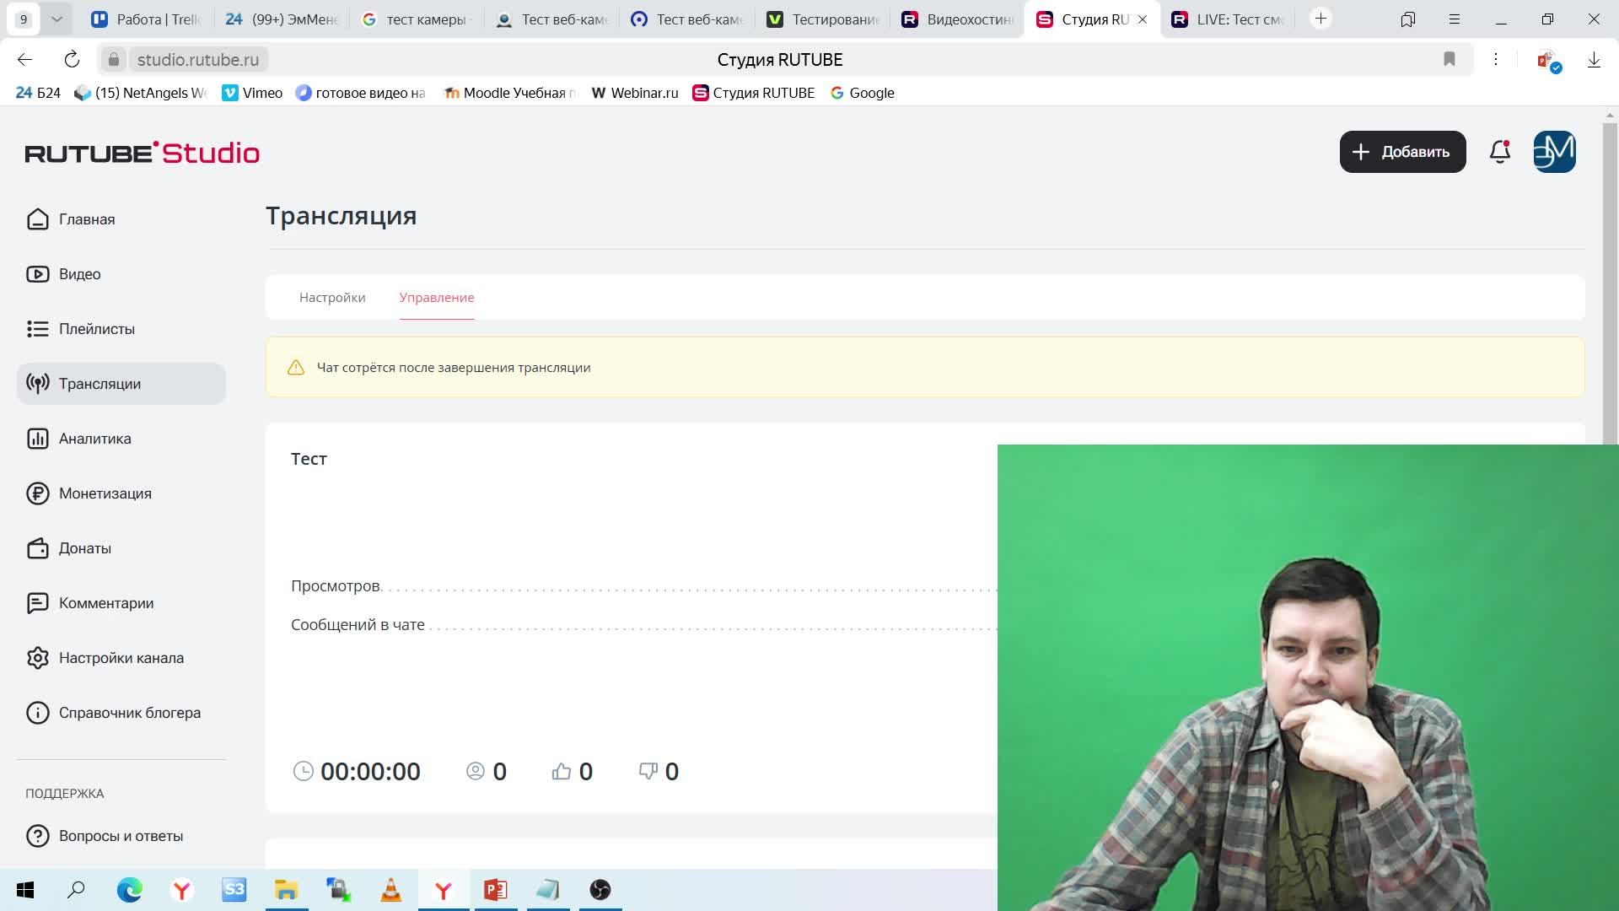The image size is (1619, 911).
Task: Click the viewers count icon
Action: pos(476,771)
